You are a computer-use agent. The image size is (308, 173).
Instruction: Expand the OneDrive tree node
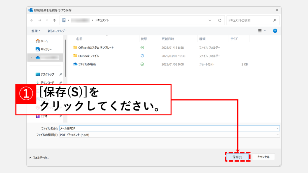(31, 58)
